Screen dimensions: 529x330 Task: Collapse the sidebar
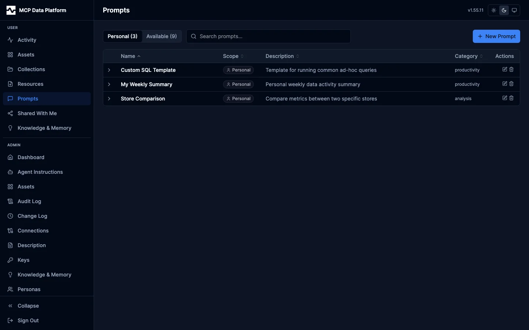pos(28,306)
